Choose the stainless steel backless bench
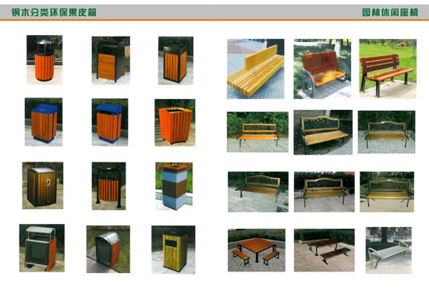429x291 pixels. tap(388, 250)
